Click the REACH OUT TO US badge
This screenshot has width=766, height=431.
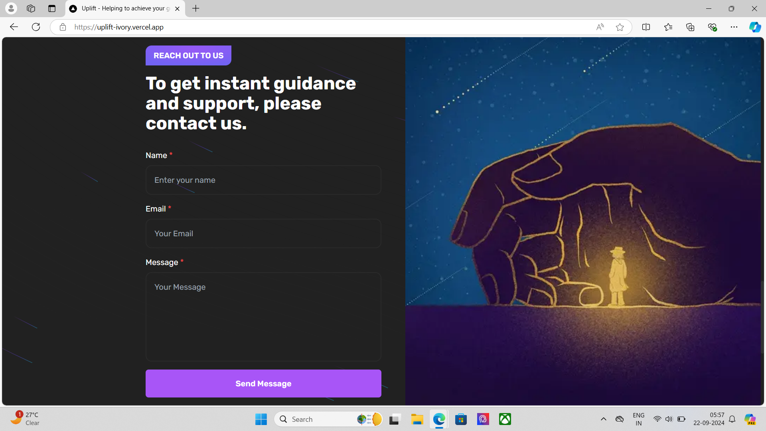click(188, 55)
